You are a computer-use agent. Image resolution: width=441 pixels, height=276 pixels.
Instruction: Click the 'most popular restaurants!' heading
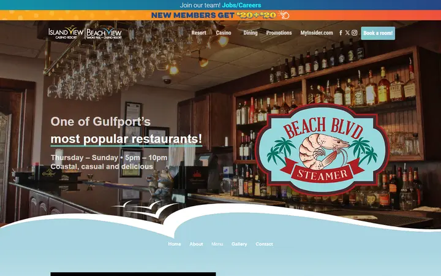click(x=126, y=139)
